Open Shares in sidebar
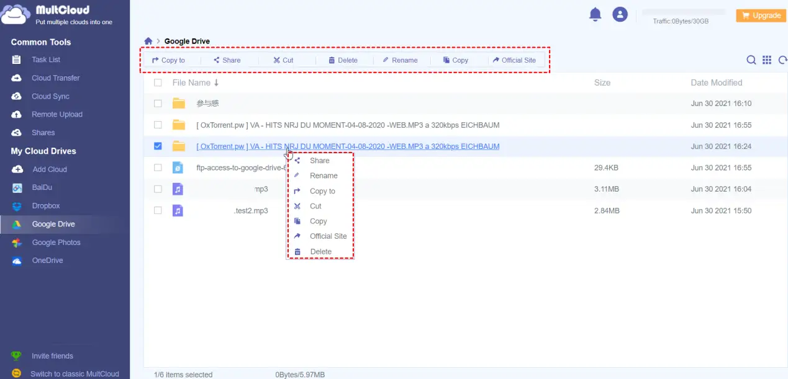This screenshot has height=379, width=788. coord(43,133)
